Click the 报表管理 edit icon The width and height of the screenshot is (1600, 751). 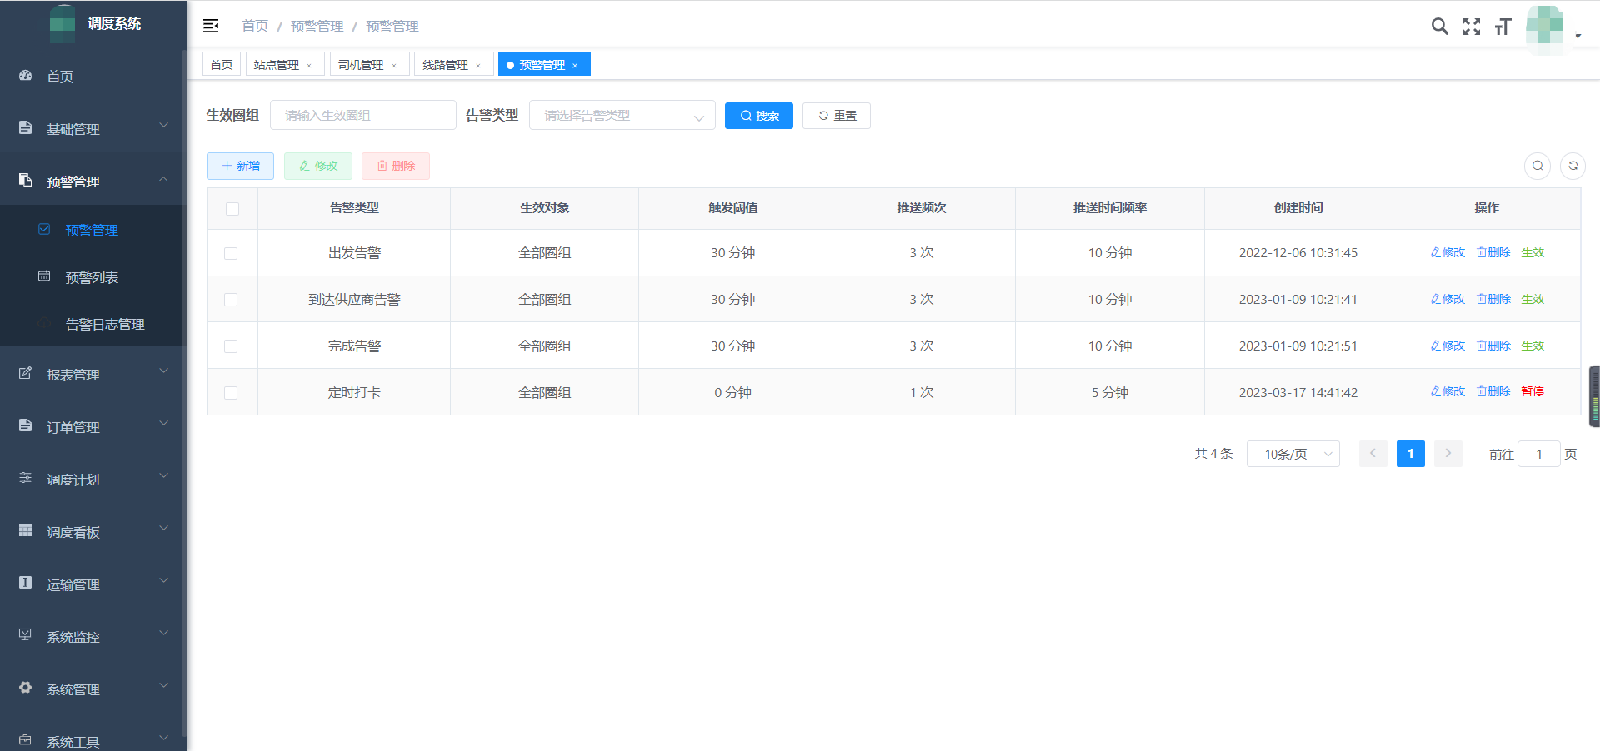pos(26,374)
